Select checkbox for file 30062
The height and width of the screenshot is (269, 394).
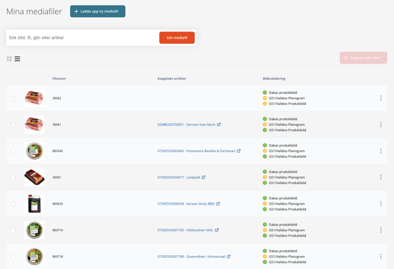(13, 99)
